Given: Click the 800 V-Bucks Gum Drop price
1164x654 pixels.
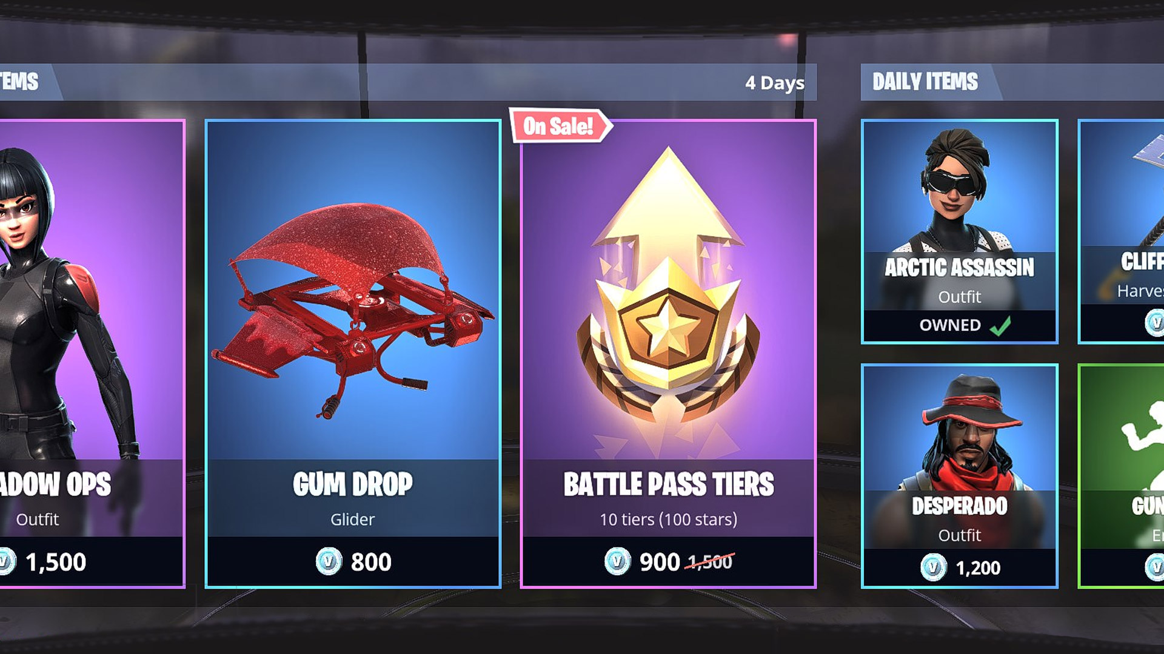Looking at the screenshot, I should click(x=371, y=562).
